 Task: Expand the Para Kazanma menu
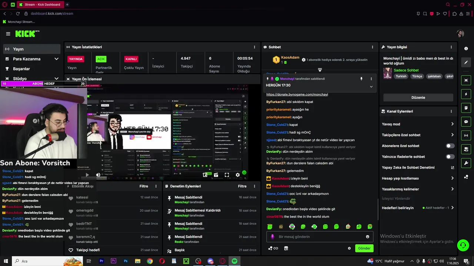[31, 59]
